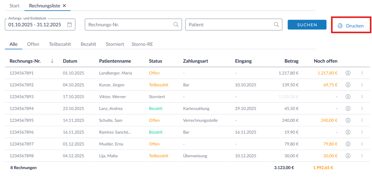Click the magnifier icon in Patient field
Image resolution: width=372 pixels, height=183 pixels.
[x=276, y=25]
